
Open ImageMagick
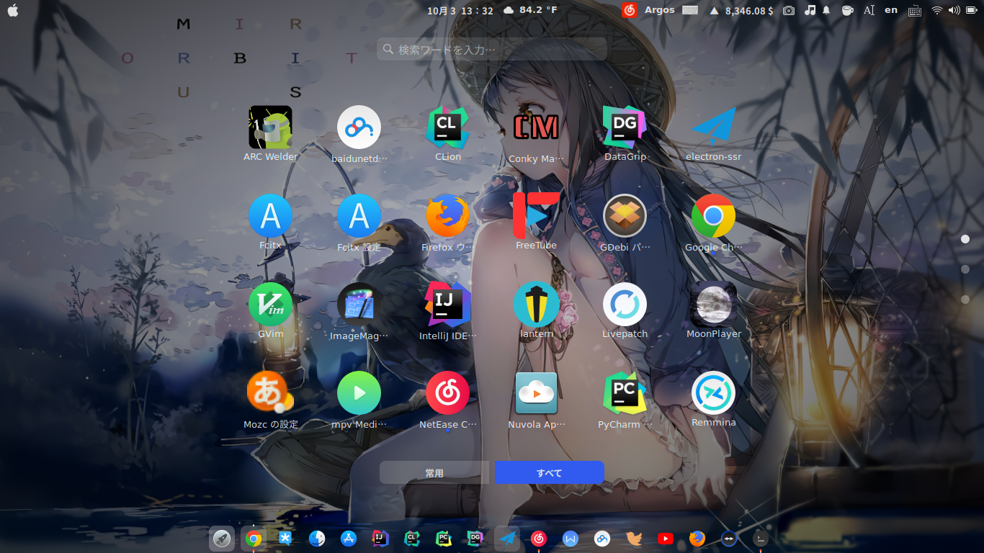[x=359, y=305]
